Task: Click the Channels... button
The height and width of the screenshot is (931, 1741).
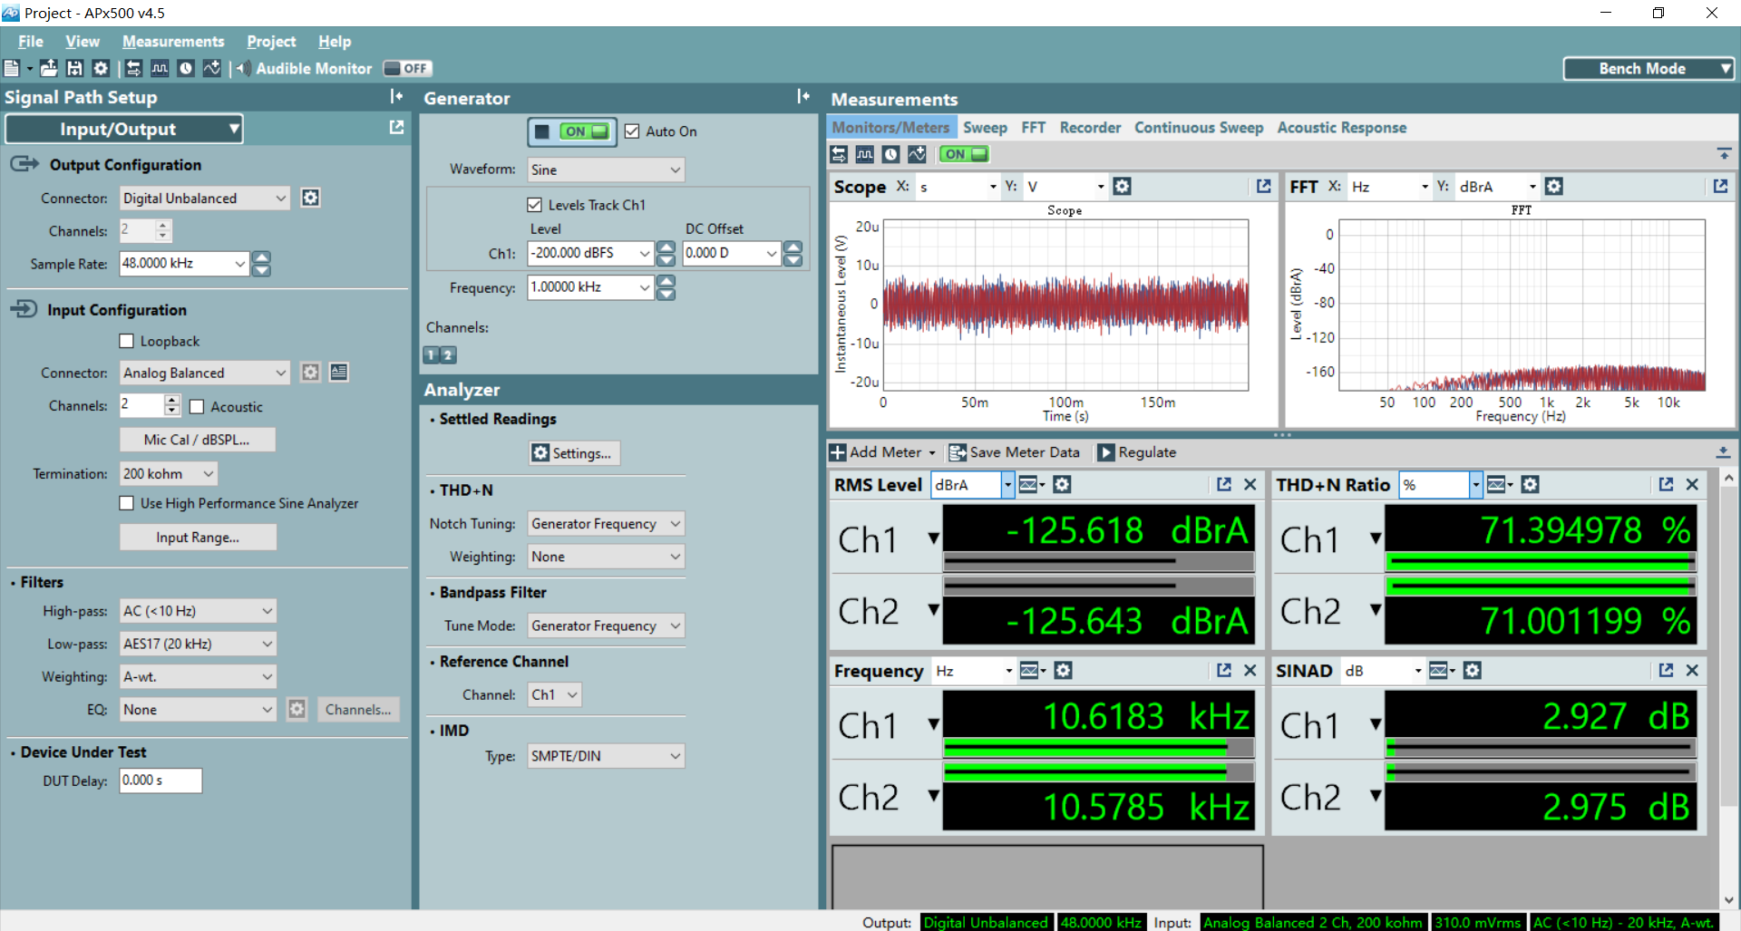Action: (x=358, y=710)
